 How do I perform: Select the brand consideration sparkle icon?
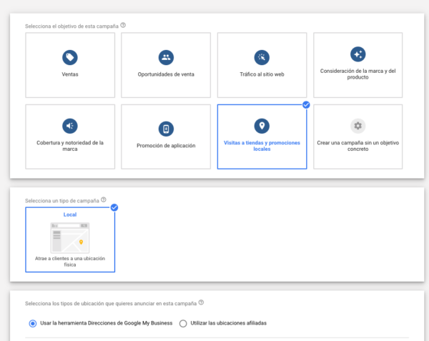pyautogui.click(x=358, y=54)
